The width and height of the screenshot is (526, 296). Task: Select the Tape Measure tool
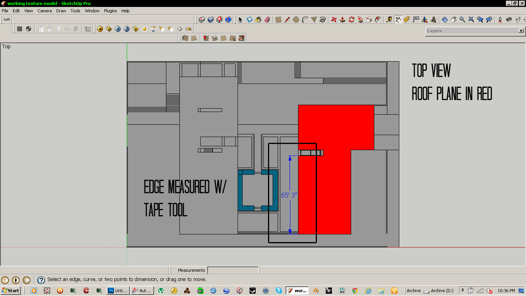pos(389,20)
